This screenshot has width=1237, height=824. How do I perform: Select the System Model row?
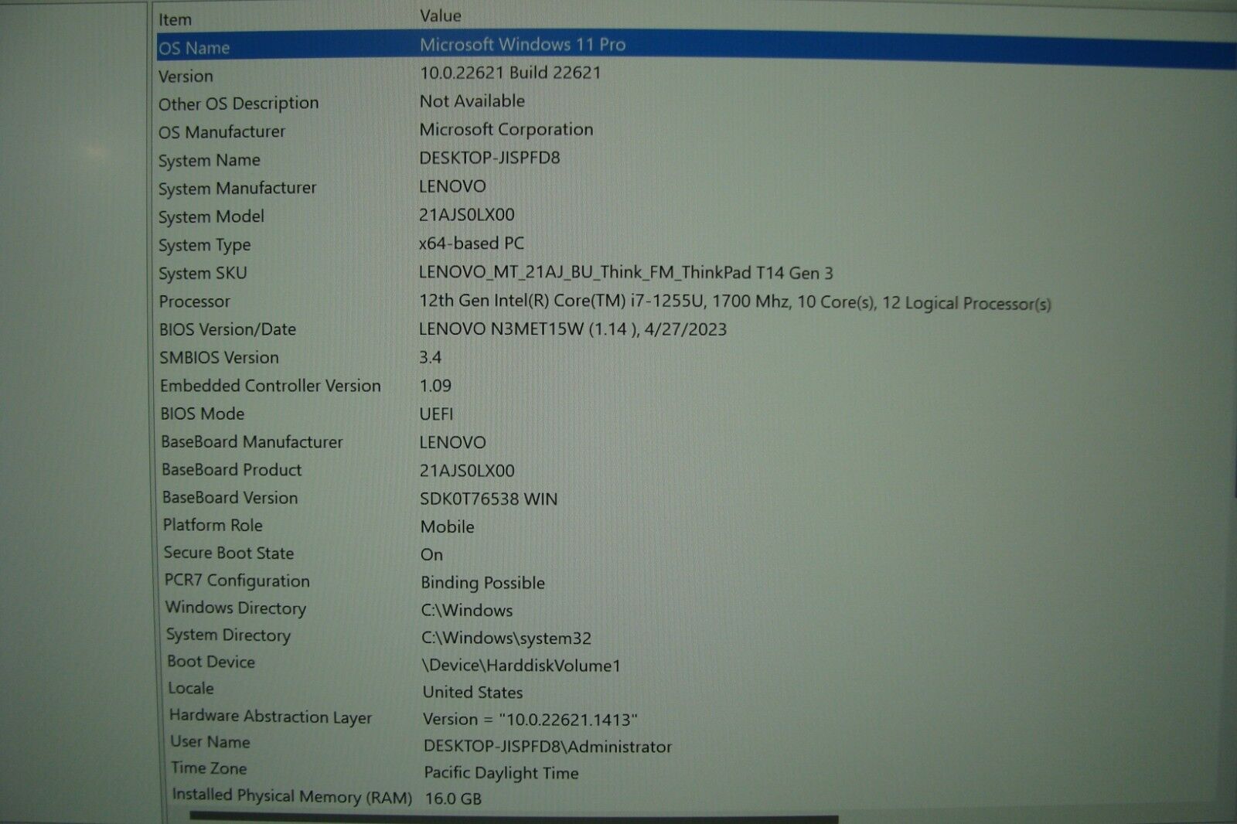click(211, 217)
